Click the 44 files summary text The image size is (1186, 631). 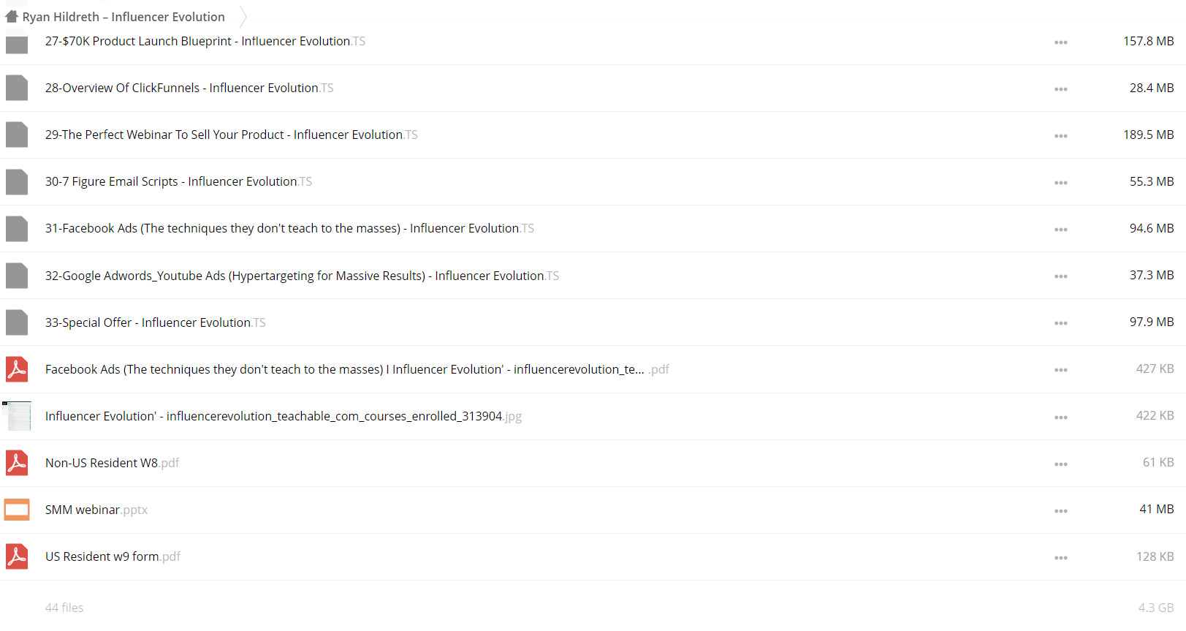(x=64, y=608)
